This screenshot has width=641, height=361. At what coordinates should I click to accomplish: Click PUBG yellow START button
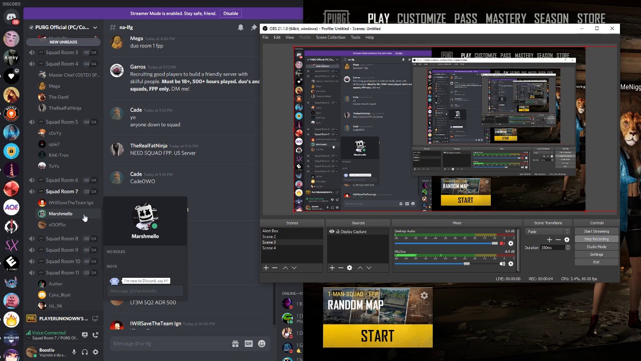pyautogui.click(x=378, y=336)
